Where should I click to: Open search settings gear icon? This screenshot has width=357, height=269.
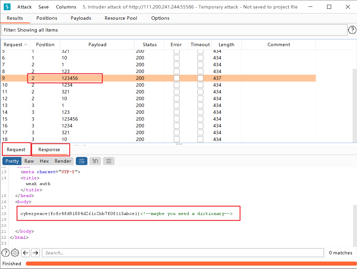[15, 253]
